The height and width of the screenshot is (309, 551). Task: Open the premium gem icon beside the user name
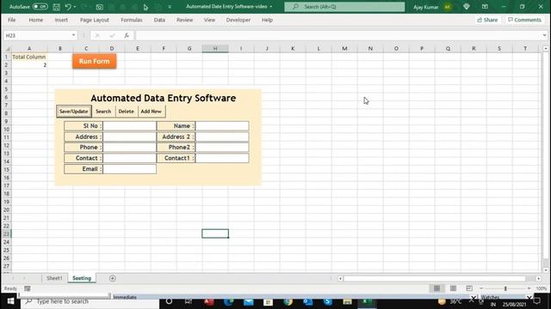[467, 7]
